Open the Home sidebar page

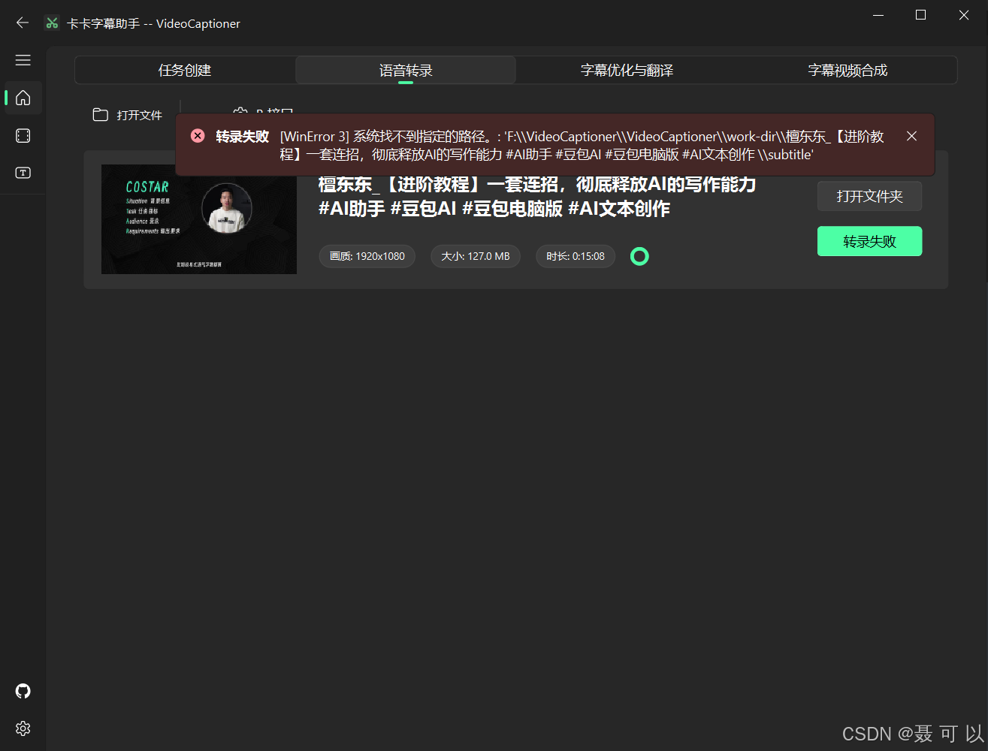coord(23,98)
